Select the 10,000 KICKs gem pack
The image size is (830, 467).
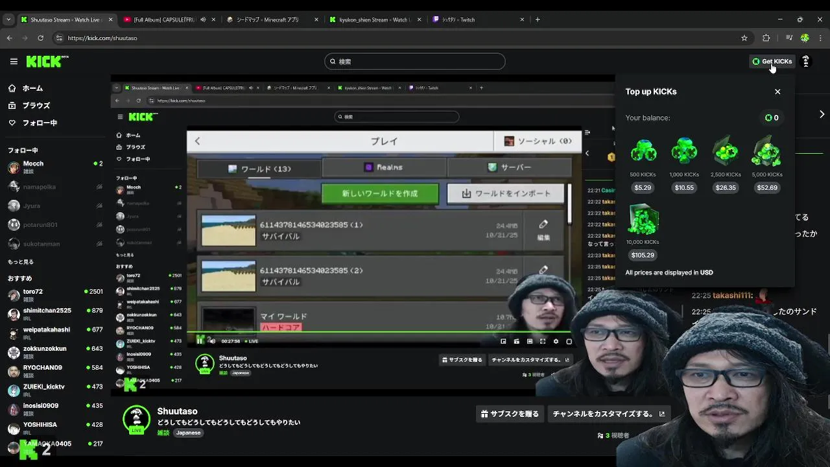[643, 219]
